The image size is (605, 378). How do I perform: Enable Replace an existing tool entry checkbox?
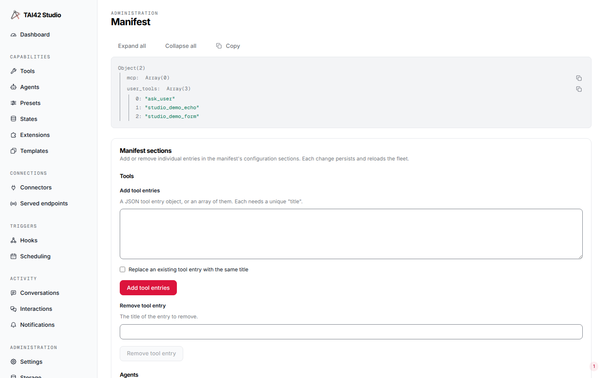[x=123, y=270]
